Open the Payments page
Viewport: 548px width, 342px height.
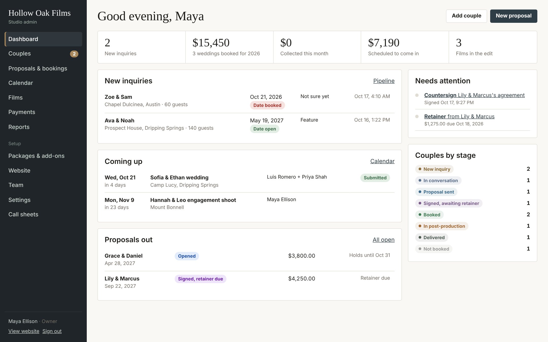click(x=43, y=112)
